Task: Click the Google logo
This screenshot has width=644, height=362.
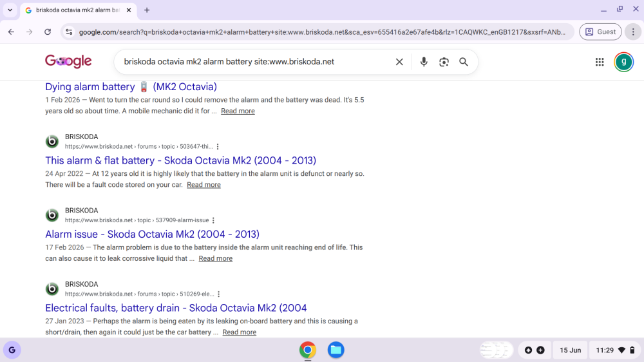Action: pyautogui.click(x=68, y=61)
